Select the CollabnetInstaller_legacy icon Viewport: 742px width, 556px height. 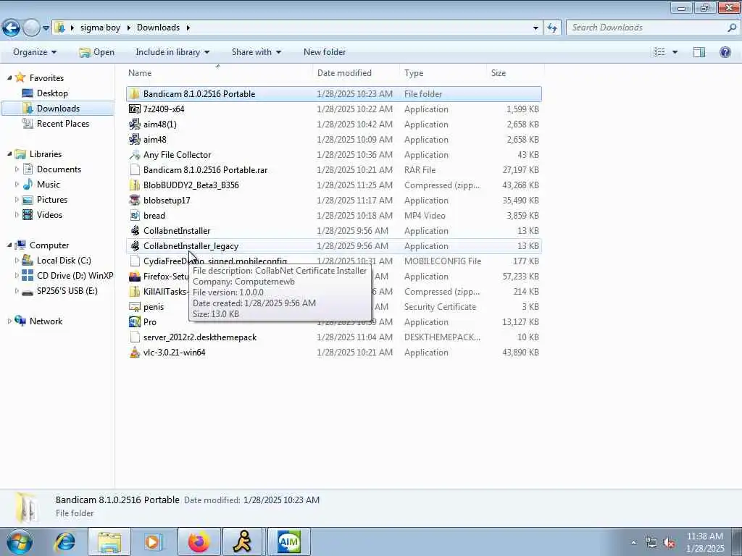pyautogui.click(x=134, y=246)
